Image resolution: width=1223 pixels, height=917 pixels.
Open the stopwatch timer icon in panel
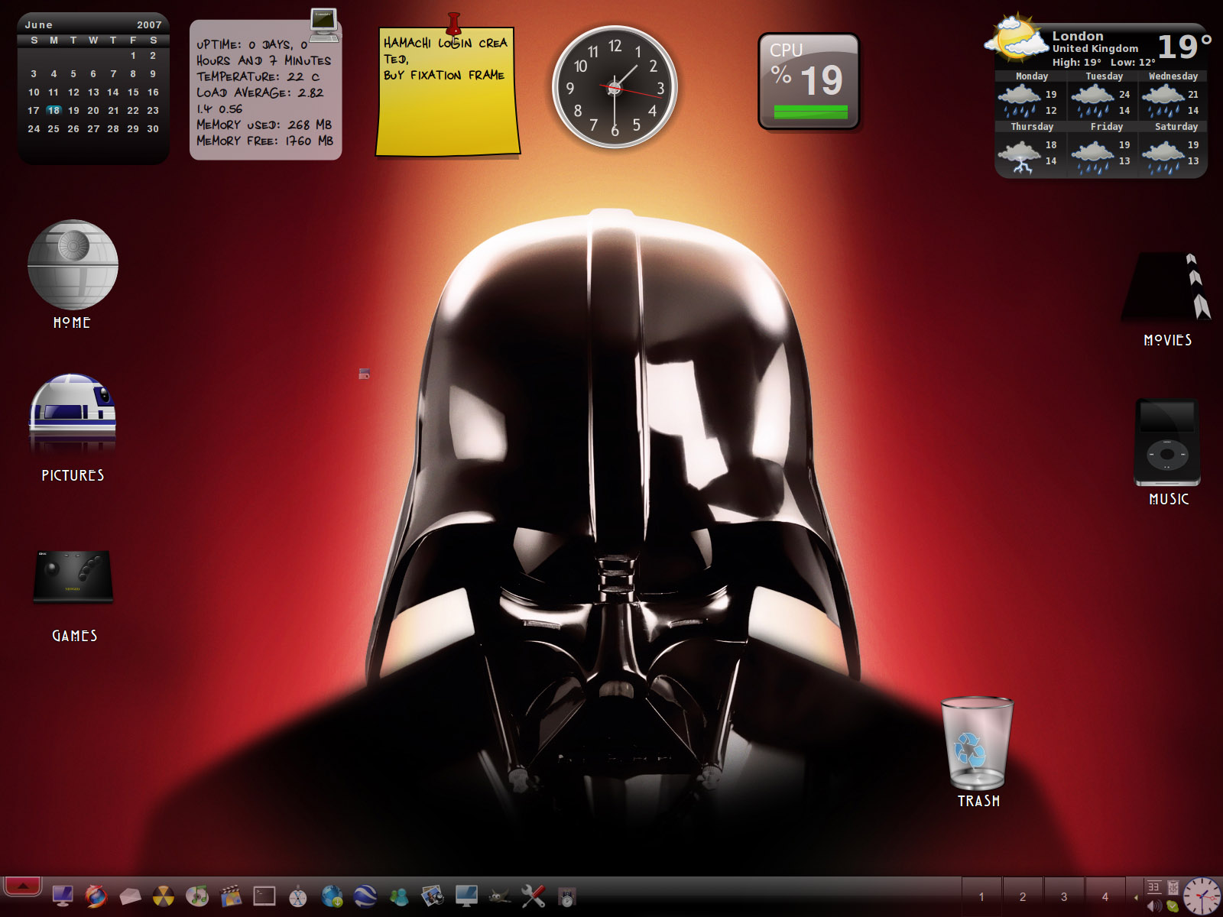[567, 897]
